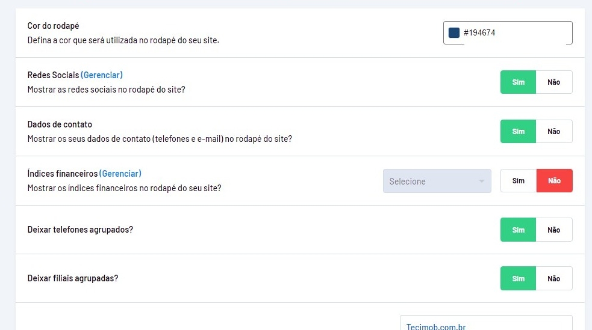Open Gerenciar link next to Redes Sociais
Screen dimensions: 592x330
point(102,75)
